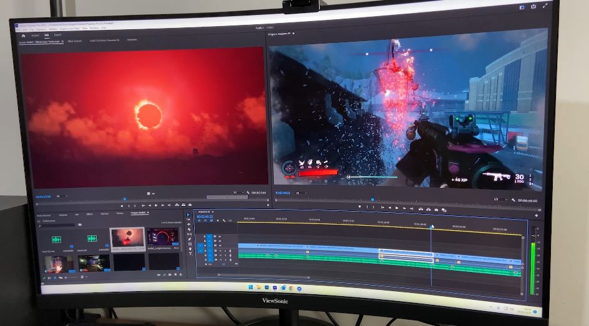This screenshot has width=589, height=326.
Task: Select the Hand tool
Action: (x=190, y=249)
